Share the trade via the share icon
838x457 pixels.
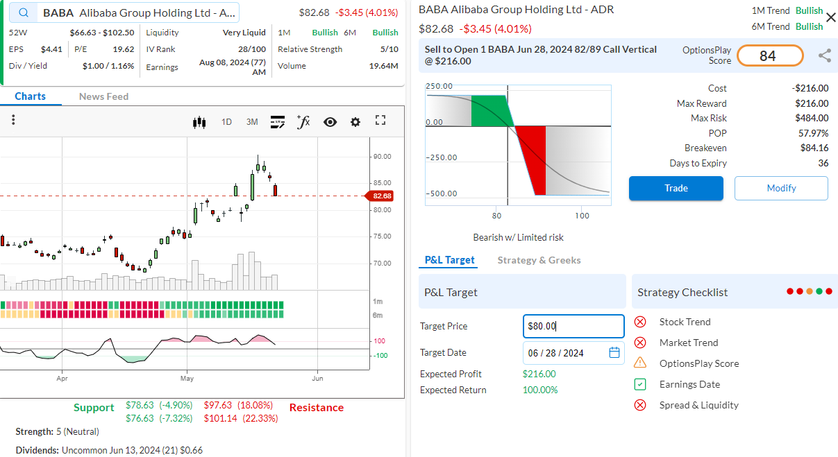(824, 56)
